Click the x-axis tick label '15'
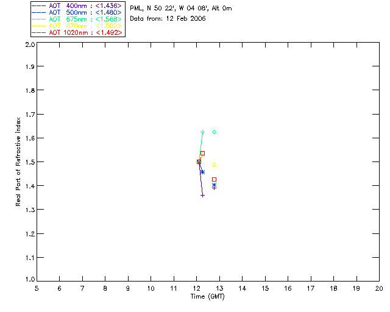The height and width of the screenshot is (312, 390). pyautogui.click(x=265, y=288)
